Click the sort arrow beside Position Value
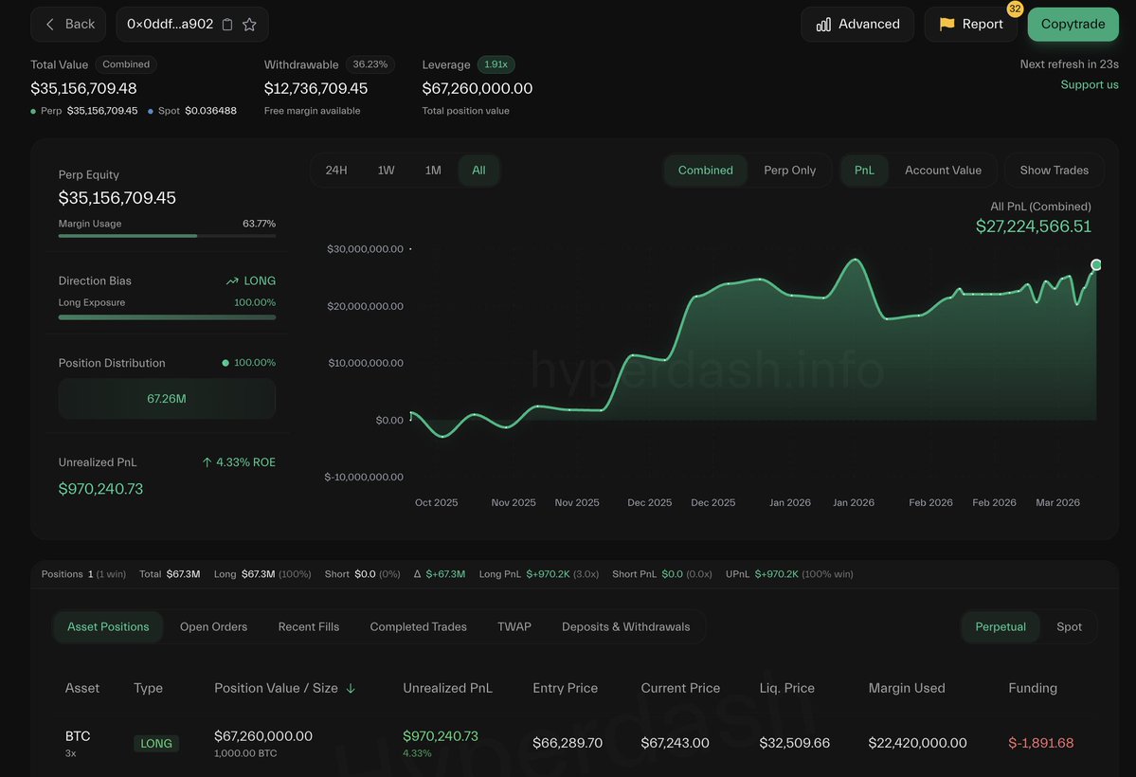 tap(351, 689)
